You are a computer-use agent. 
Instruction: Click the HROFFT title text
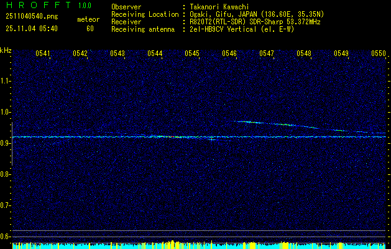[x=37, y=6]
